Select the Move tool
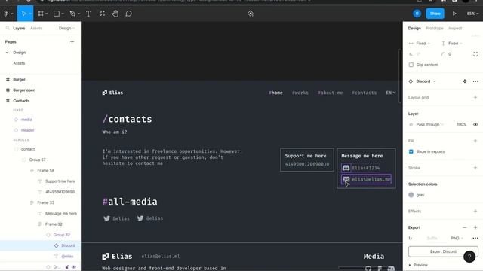This screenshot has width=483, height=271. pyautogui.click(x=23, y=14)
